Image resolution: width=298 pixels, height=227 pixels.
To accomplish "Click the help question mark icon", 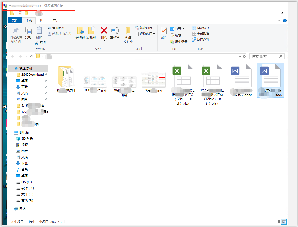I will 285,21.
